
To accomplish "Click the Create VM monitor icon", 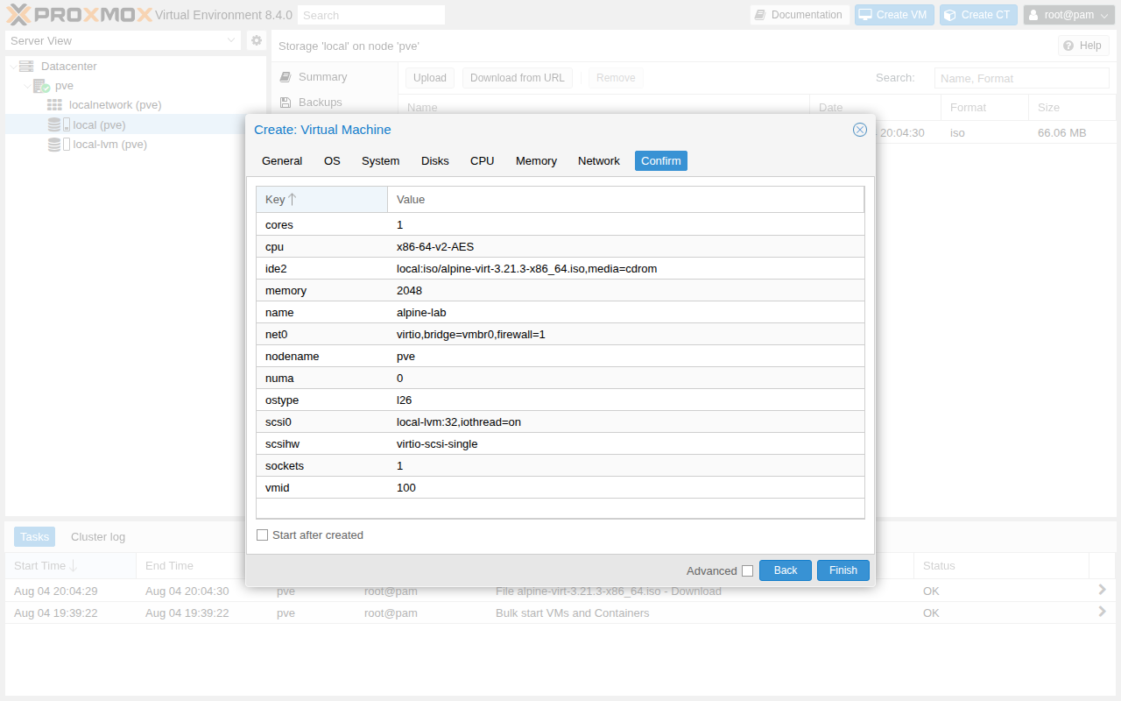I will (865, 15).
